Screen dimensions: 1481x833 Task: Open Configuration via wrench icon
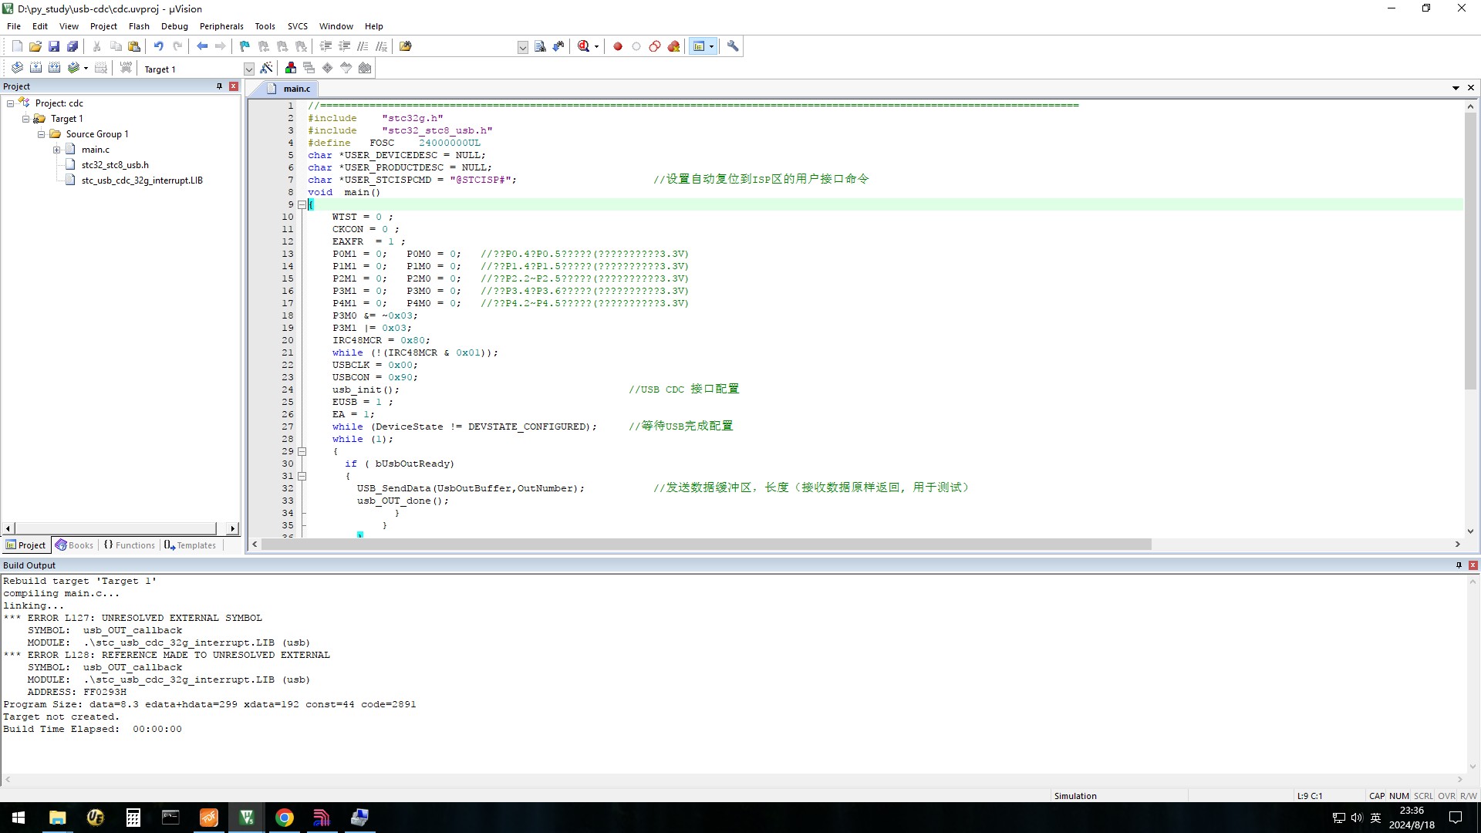[x=733, y=46]
